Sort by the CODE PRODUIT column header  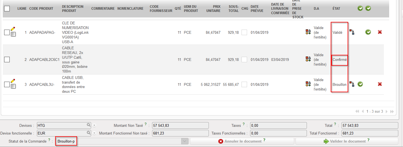tap(41, 9)
